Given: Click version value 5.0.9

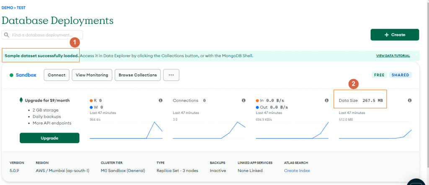Looking at the screenshot, I should coord(14,170).
